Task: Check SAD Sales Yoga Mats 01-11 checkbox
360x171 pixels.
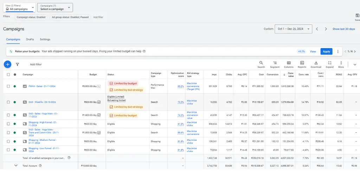Action: click(x=8, y=115)
